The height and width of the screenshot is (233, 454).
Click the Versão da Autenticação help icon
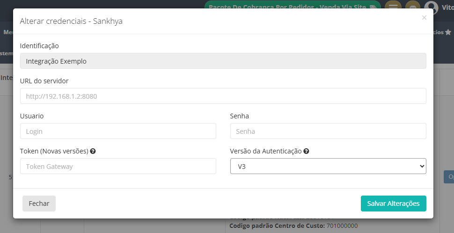point(306,152)
